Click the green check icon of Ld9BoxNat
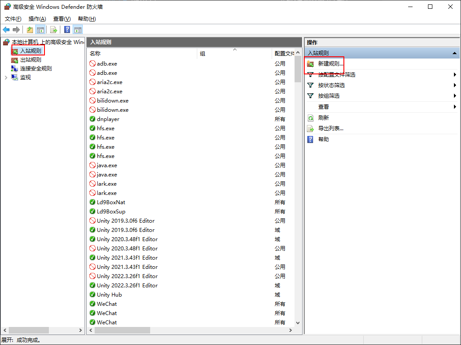This screenshot has width=461, height=345. [x=92, y=202]
